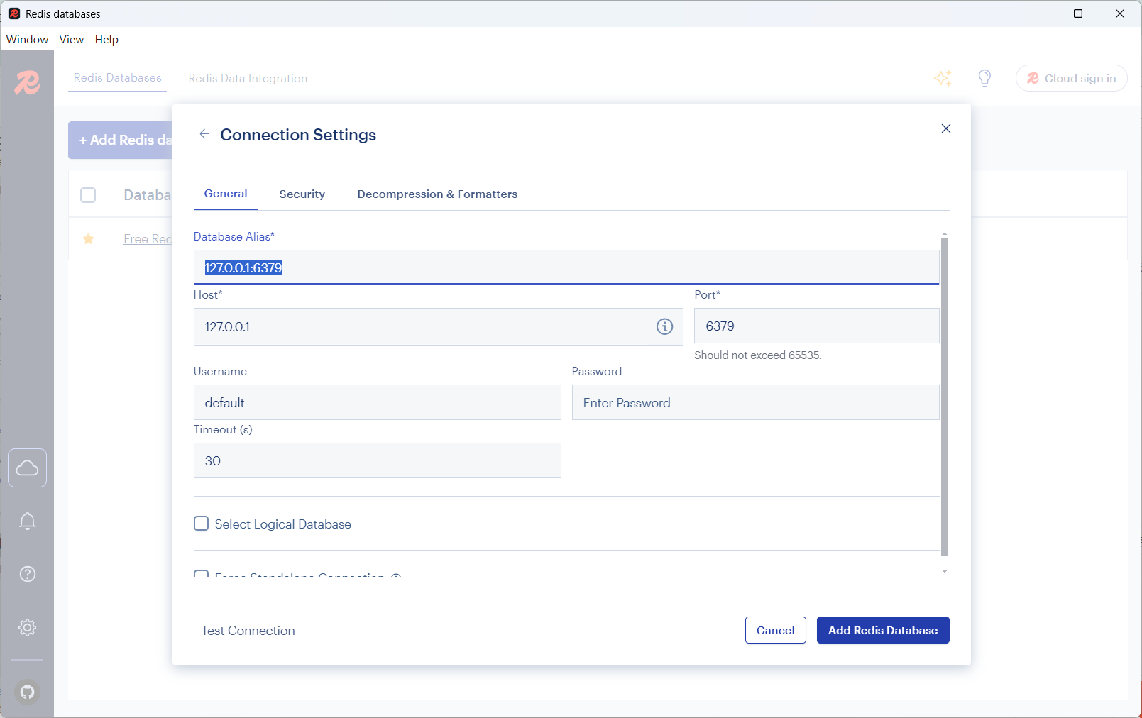Open the cloud databases sidebar icon
The width and height of the screenshot is (1142, 718).
click(28, 468)
